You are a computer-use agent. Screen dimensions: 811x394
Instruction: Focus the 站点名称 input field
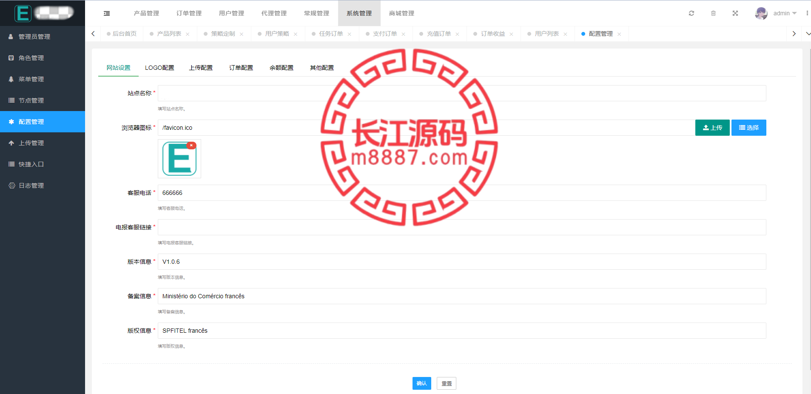coord(462,93)
